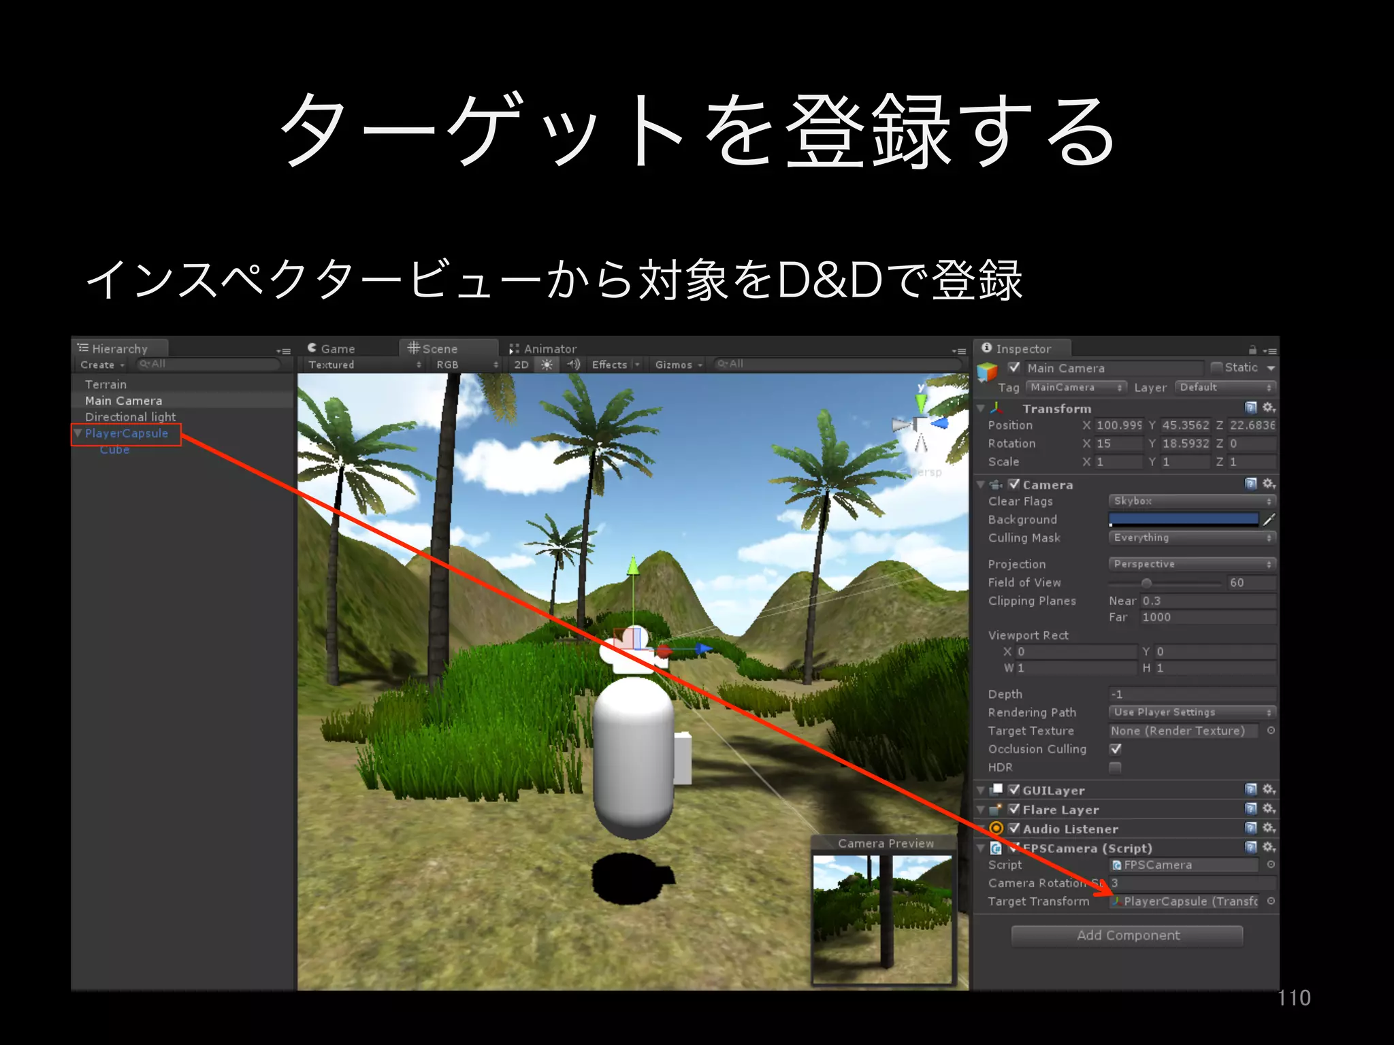The width and height of the screenshot is (1394, 1045).
Task: Click the Hierarchy search field
Action: (x=209, y=365)
